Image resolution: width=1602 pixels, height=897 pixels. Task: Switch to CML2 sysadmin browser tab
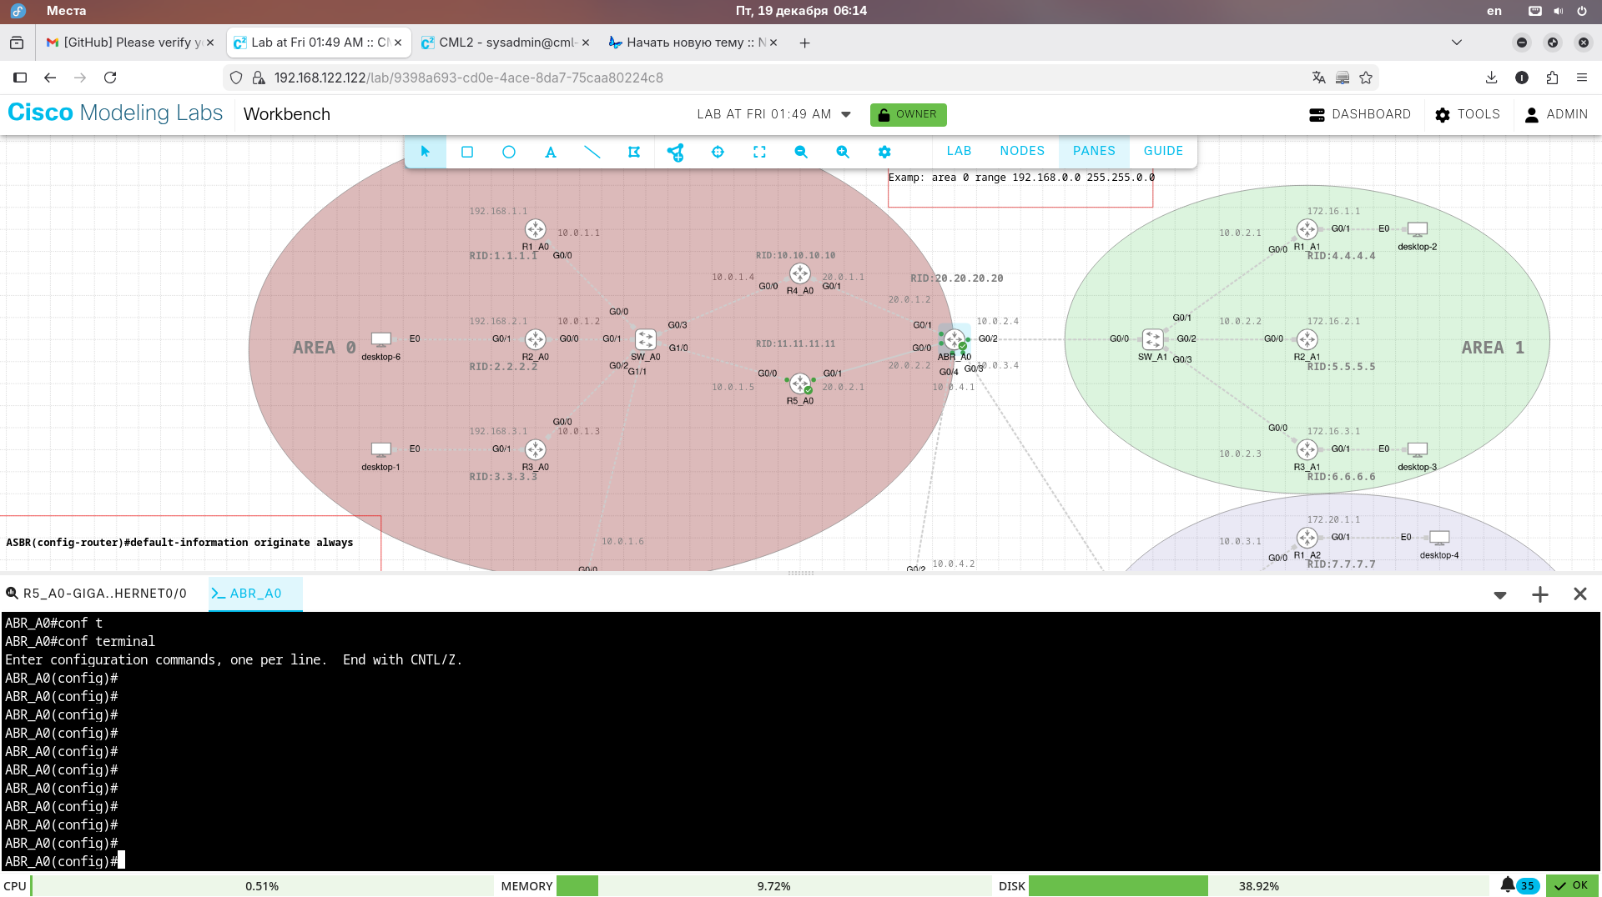point(506,43)
